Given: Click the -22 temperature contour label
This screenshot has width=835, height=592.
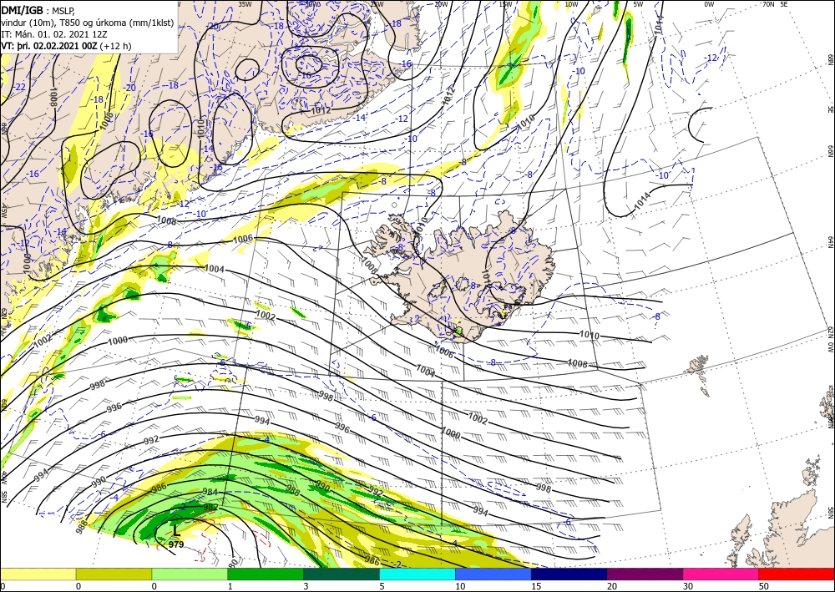Looking at the screenshot, I should click(x=20, y=87).
